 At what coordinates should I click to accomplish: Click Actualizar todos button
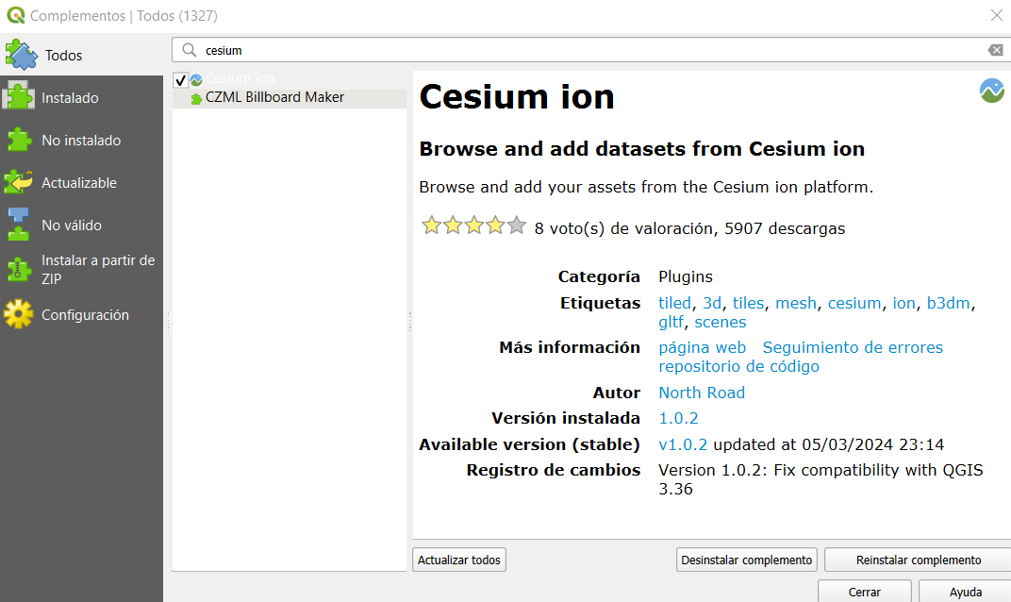pos(459,560)
